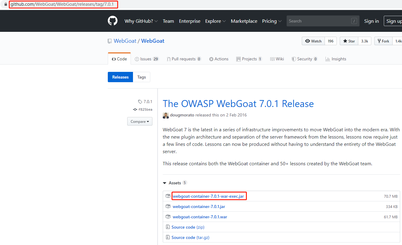Click the repository book icon beside WebGoat
This screenshot has height=245, width=402.
click(110, 41)
